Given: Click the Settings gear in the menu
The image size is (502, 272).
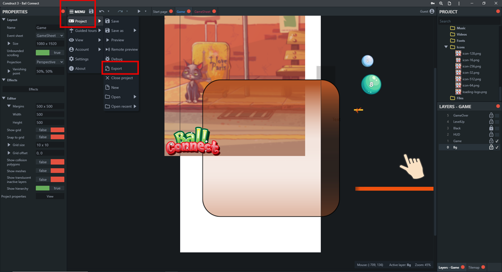Looking at the screenshot, I should [x=71, y=59].
